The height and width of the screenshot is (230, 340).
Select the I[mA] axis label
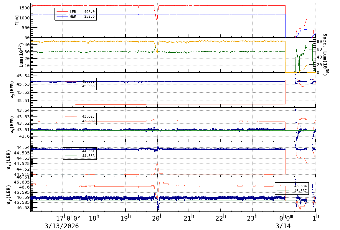(17, 20)
